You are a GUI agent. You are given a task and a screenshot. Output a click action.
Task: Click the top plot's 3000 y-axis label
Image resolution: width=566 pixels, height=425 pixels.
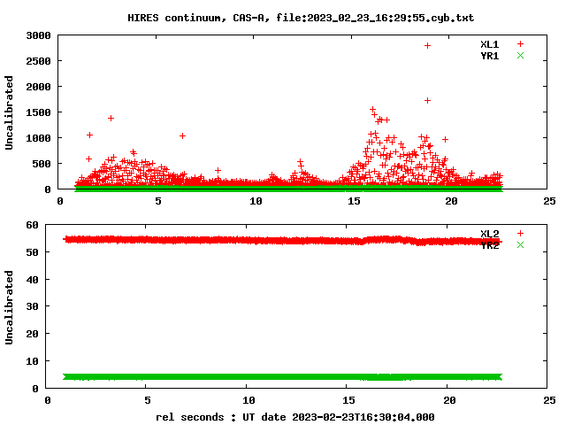click(x=38, y=35)
